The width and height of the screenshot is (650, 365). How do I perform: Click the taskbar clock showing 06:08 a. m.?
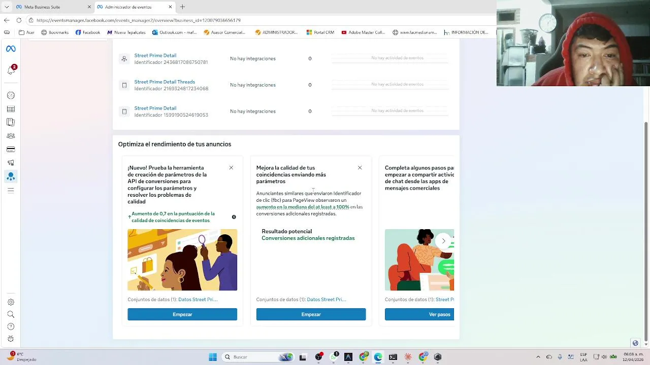pos(633,357)
